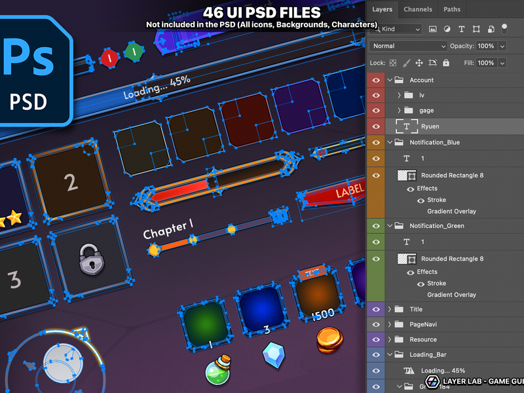This screenshot has width=524, height=393.
Task: Filter for shape layers icon
Action: [476, 29]
